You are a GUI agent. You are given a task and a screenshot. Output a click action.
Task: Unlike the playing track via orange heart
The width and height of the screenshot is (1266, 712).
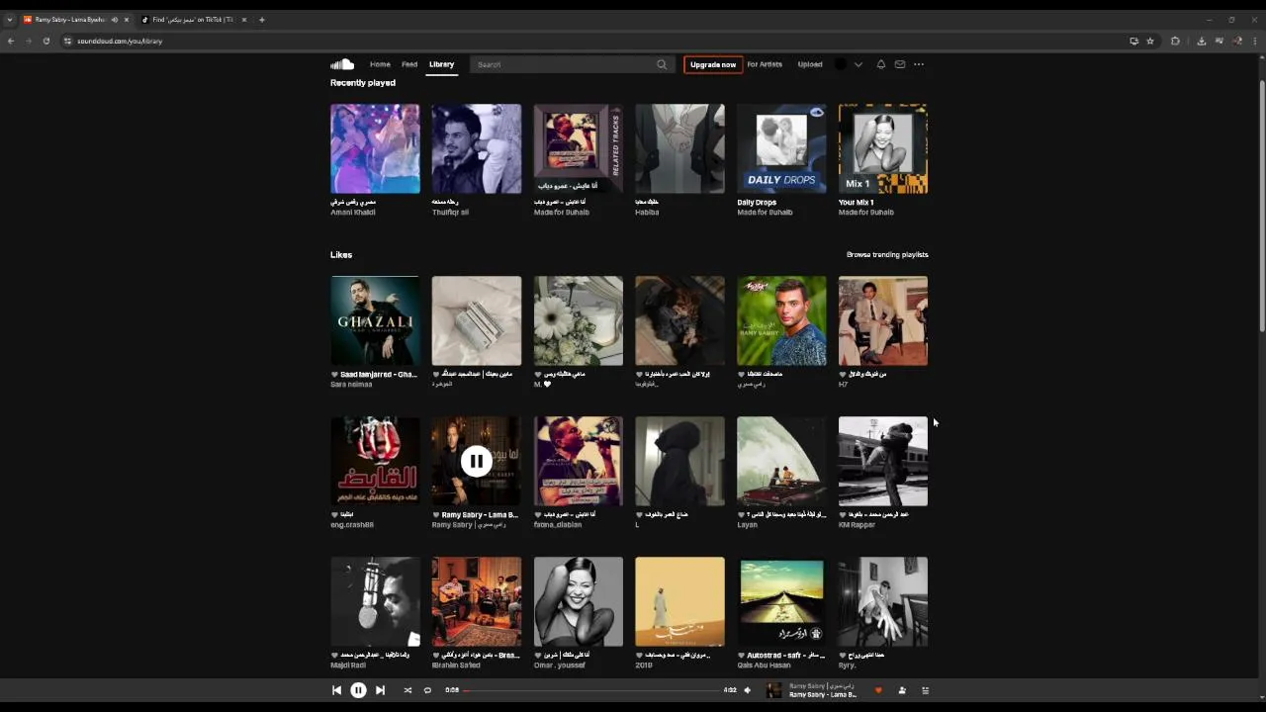tap(878, 690)
